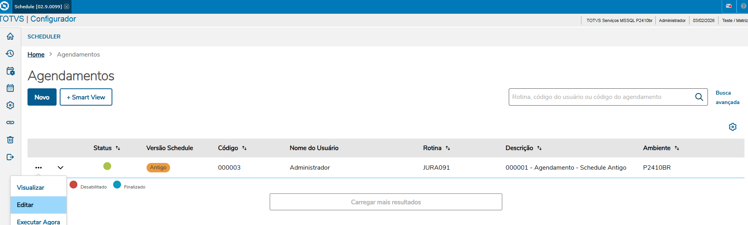This screenshot has height=225, width=748.
Task: Click code cell 000003
Action: coord(229,168)
